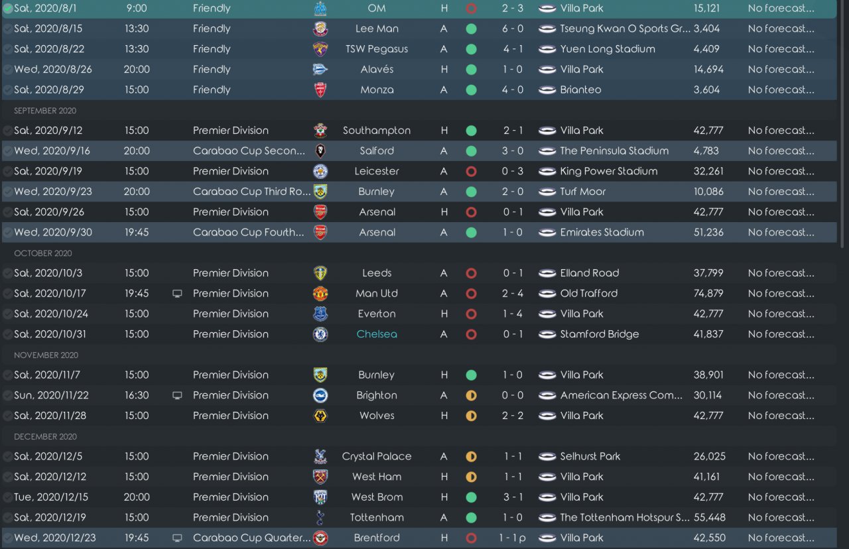
Task: Click the stadium icon beside Old Trafford
Action: pos(547,294)
